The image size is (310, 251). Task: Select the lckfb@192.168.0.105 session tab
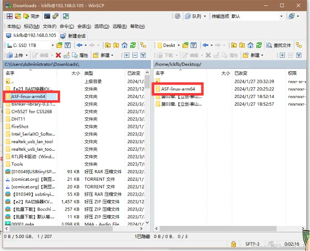point(31,36)
